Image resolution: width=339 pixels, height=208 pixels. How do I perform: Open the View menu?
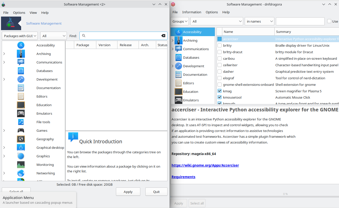33,13
